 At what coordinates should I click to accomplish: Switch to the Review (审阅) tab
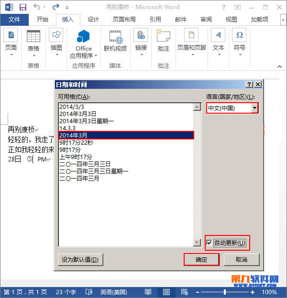click(206, 20)
